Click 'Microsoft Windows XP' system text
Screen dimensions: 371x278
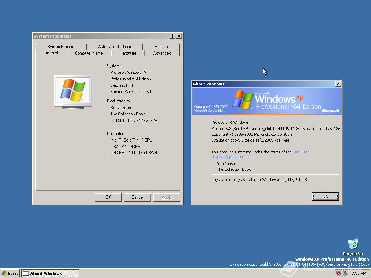(x=129, y=72)
